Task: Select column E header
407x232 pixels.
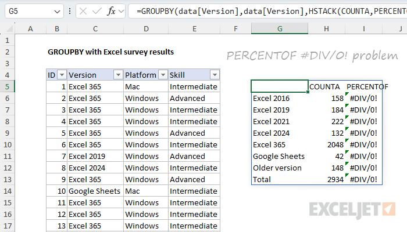Action: (x=194, y=29)
